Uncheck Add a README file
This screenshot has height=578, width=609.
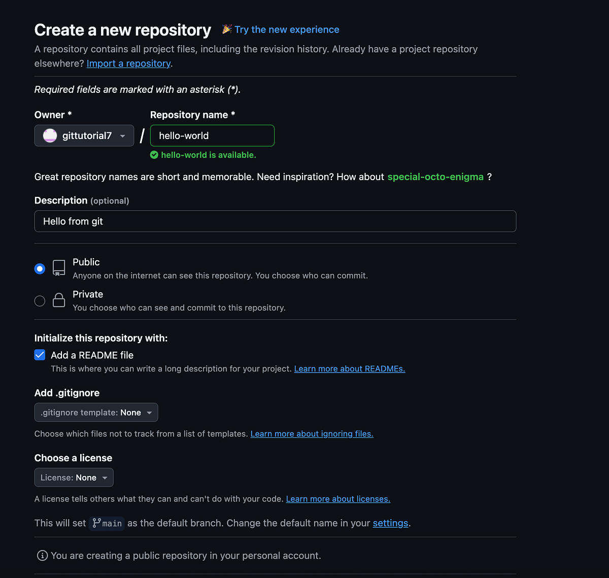[40, 355]
